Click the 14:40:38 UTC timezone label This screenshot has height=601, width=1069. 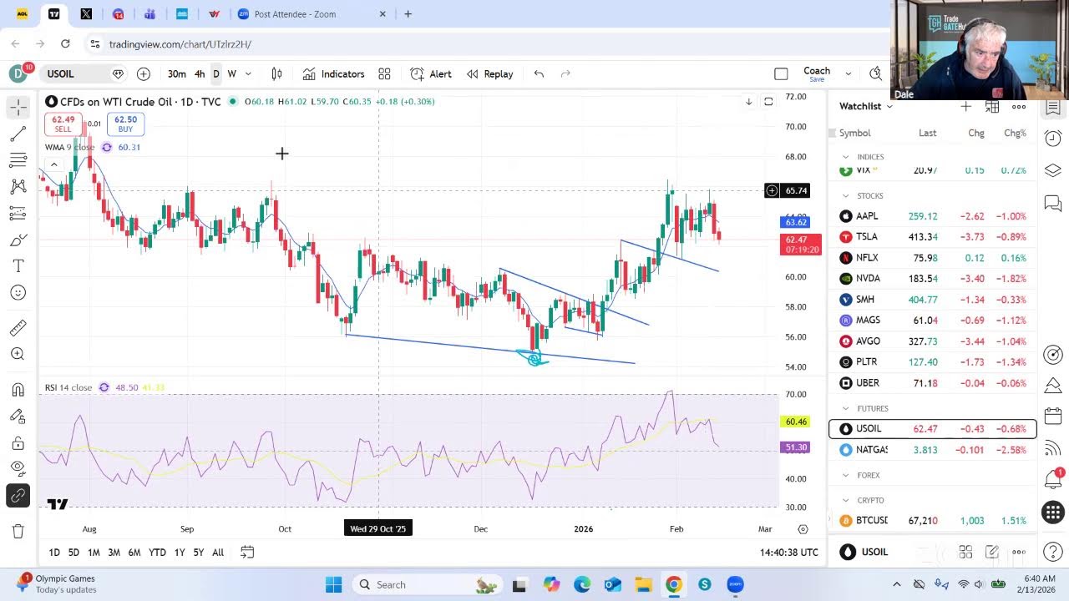(x=789, y=553)
